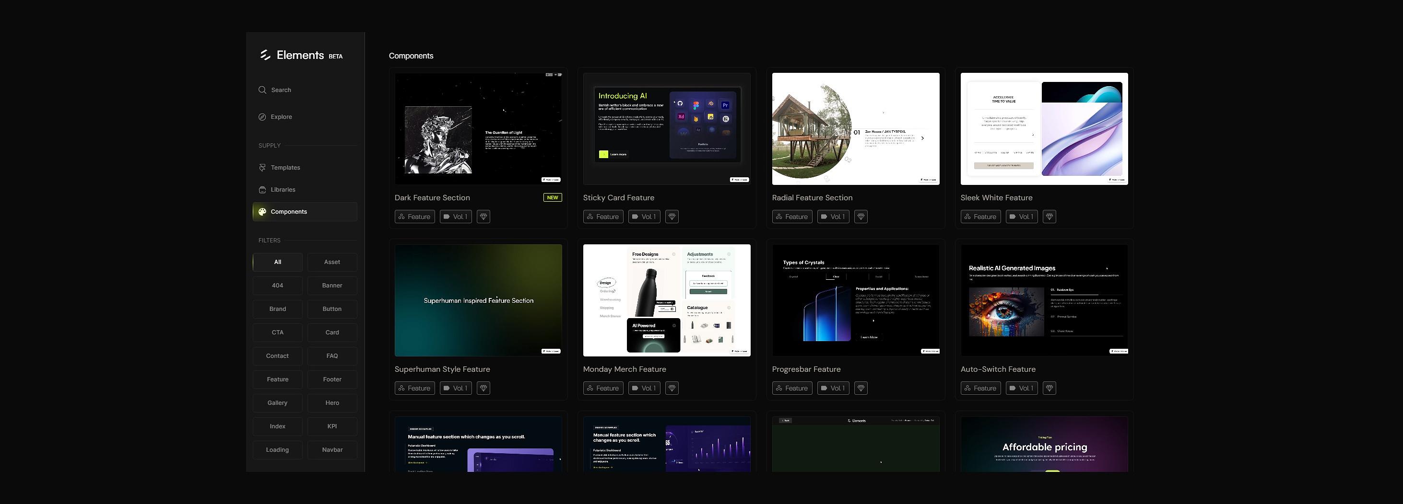The height and width of the screenshot is (504, 1403).
Task: Click the diamond icon on Radial Feature Section
Action: point(861,217)
